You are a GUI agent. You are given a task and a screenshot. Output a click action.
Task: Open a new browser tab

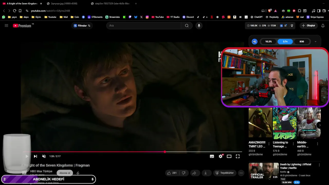tap(136, 4)
